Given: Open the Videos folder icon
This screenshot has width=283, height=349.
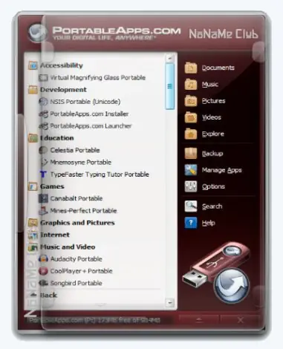Looking at the screenshot, I should click(x=191, y=117).
